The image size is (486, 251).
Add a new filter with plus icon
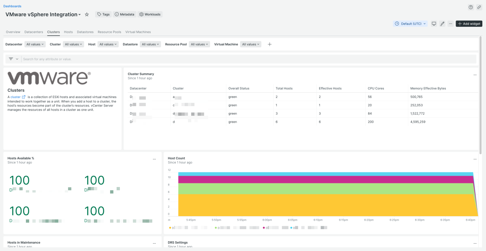tap(270, 44)
